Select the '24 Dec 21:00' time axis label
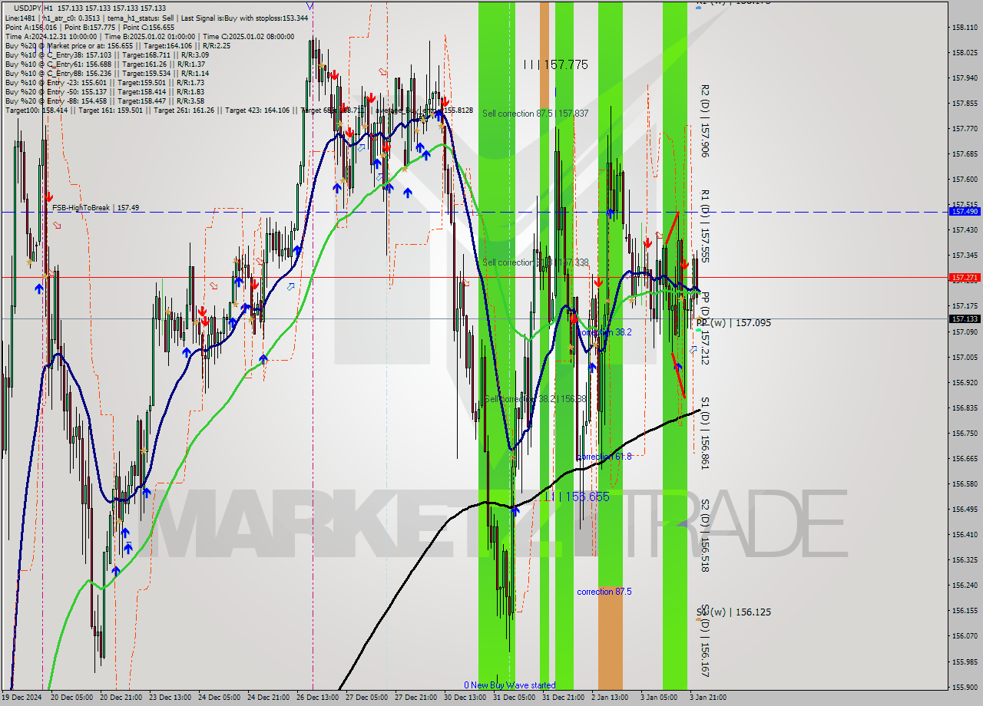This screenshot has height=706, width=983. [268, 698]
